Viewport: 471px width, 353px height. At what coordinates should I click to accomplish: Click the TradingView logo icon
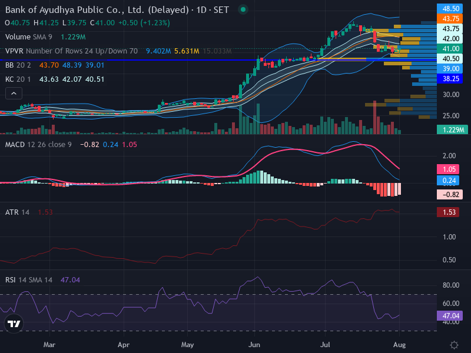(x=14, y=323)
